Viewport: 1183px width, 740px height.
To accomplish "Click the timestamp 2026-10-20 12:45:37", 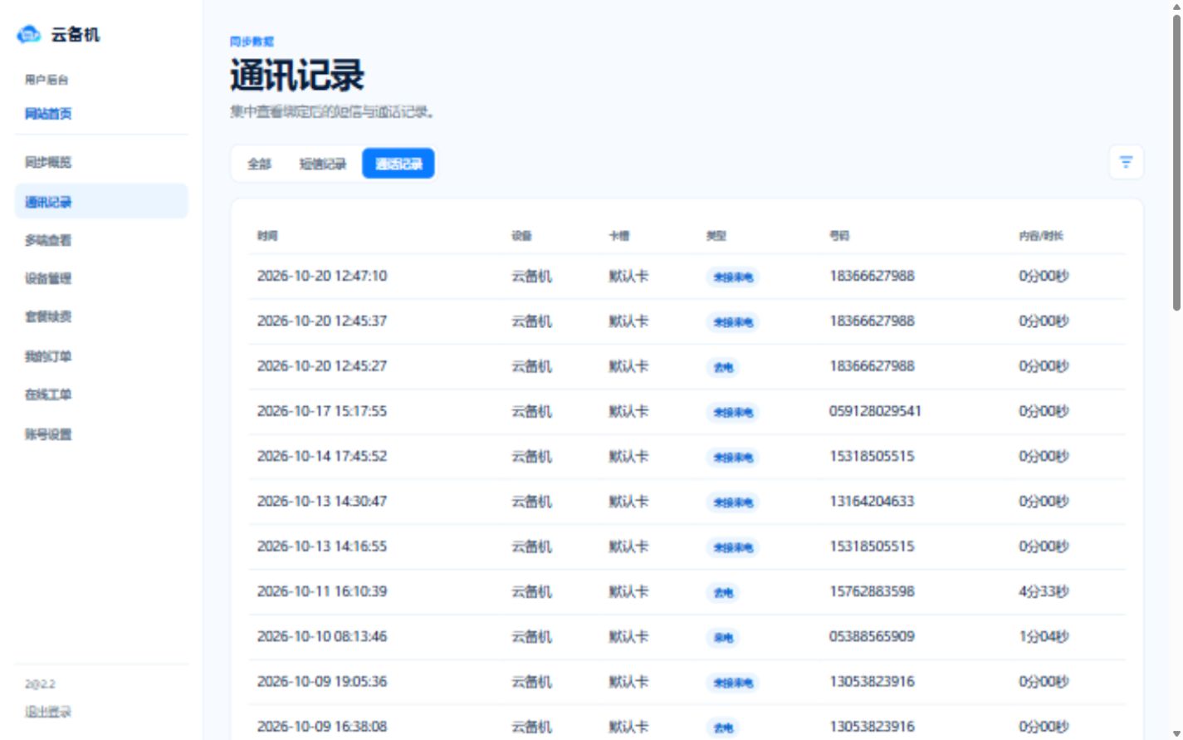I will click(322, 321).
